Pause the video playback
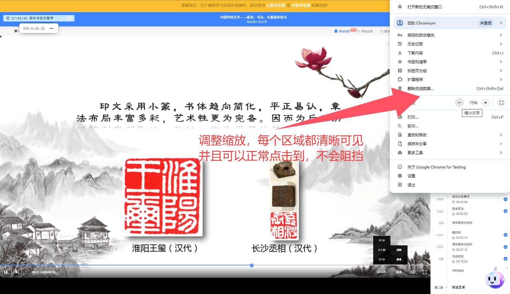This screenshot has width=510, height=294. click(x=6, y=272)
